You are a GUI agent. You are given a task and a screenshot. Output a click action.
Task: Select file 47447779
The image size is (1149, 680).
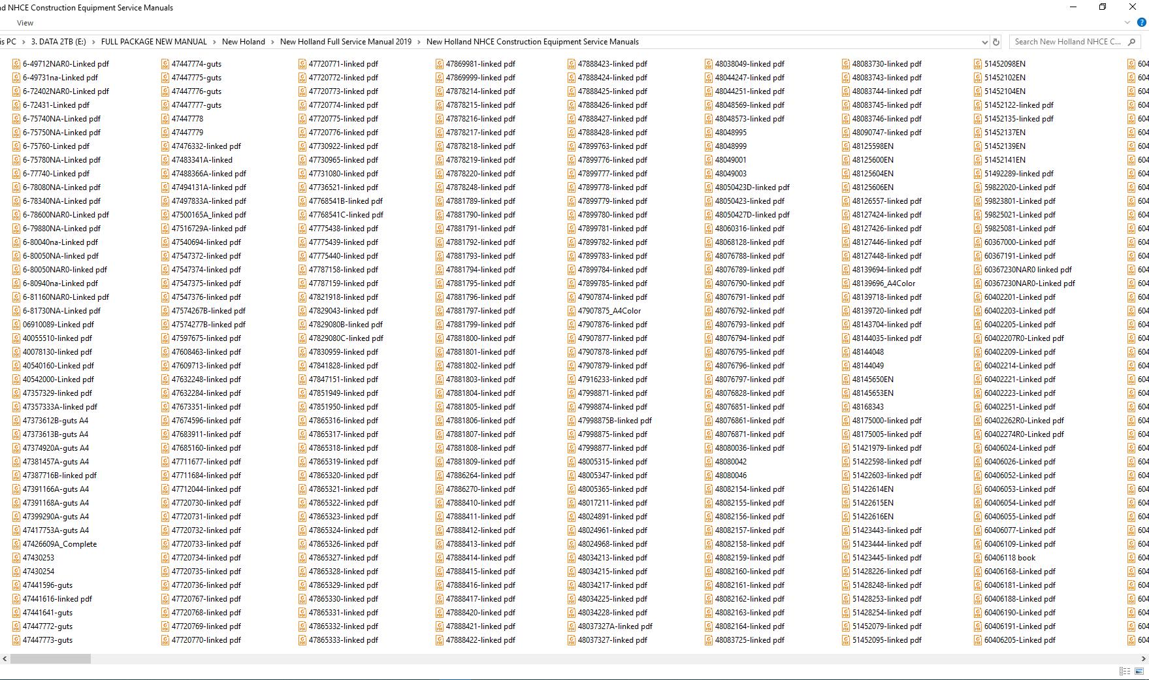coord(182,133)
